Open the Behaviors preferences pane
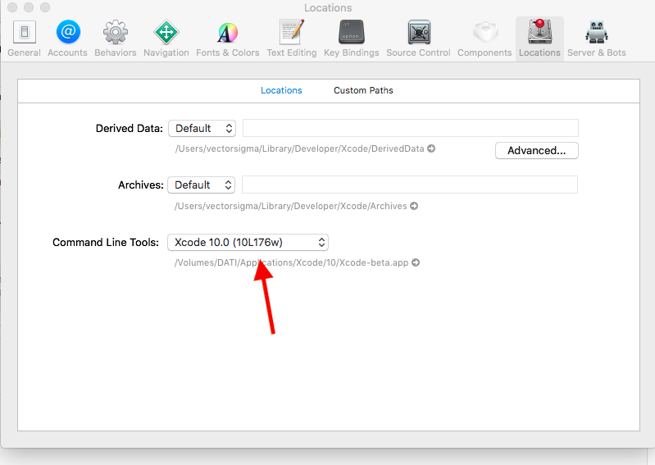Image resolution: width=655 pixels, height=465 pixels. [x=116, y=39]
